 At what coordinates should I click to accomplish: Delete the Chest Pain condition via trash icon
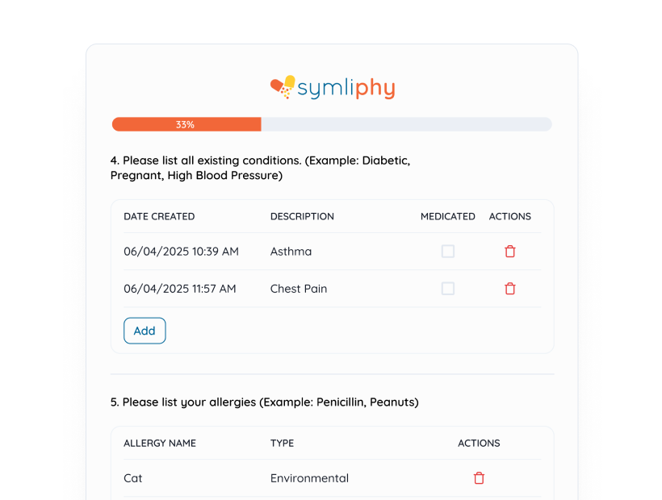tap(509, 288)
